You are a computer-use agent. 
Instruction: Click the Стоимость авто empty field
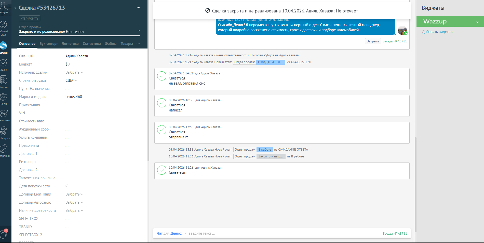[x=67, y=121]
